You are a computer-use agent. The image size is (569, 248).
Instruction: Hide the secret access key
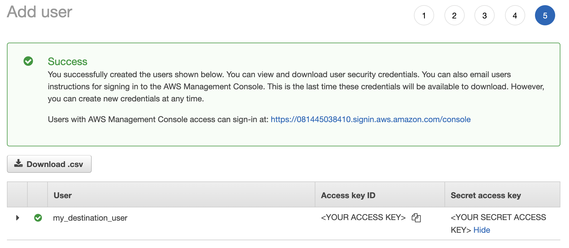pos(482,230)
